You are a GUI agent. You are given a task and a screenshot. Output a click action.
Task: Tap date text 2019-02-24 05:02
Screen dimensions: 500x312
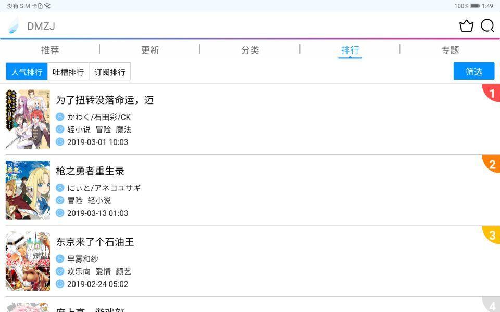(x=97, y=284)
